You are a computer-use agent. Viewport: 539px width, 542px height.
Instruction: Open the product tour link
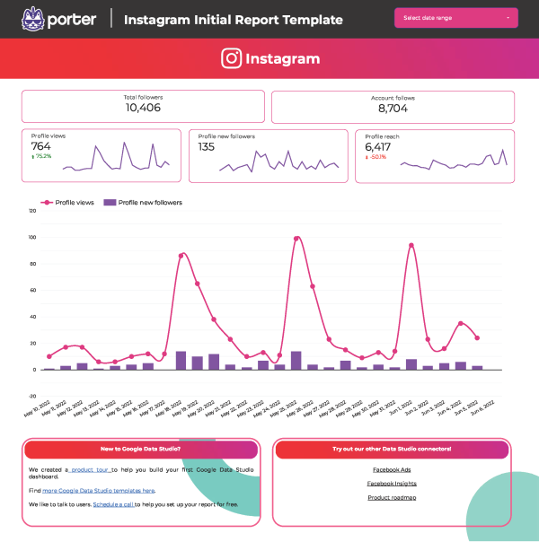[90, 469]
